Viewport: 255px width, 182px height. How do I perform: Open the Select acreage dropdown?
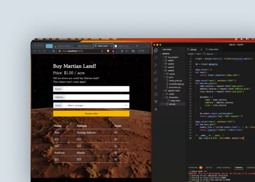(x=96, y=105)
